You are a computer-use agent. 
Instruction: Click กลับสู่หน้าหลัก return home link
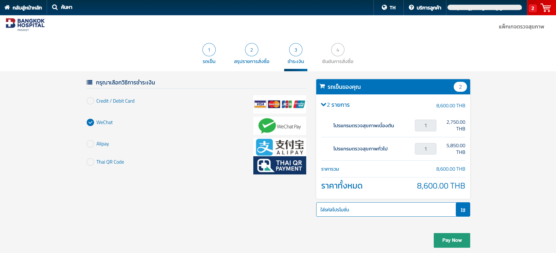click(23, 8)
